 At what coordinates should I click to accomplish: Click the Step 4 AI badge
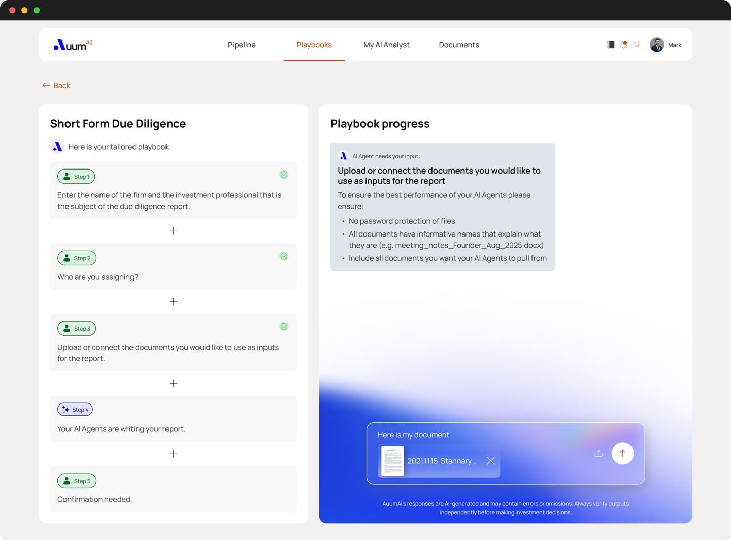pyautogui.click(x=75, y=410)
